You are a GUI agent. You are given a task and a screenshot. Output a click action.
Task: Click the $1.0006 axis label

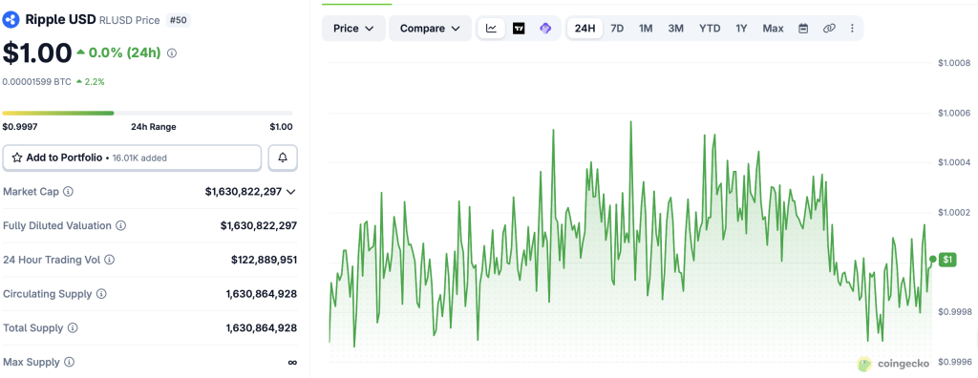click(x=954, y=113)
